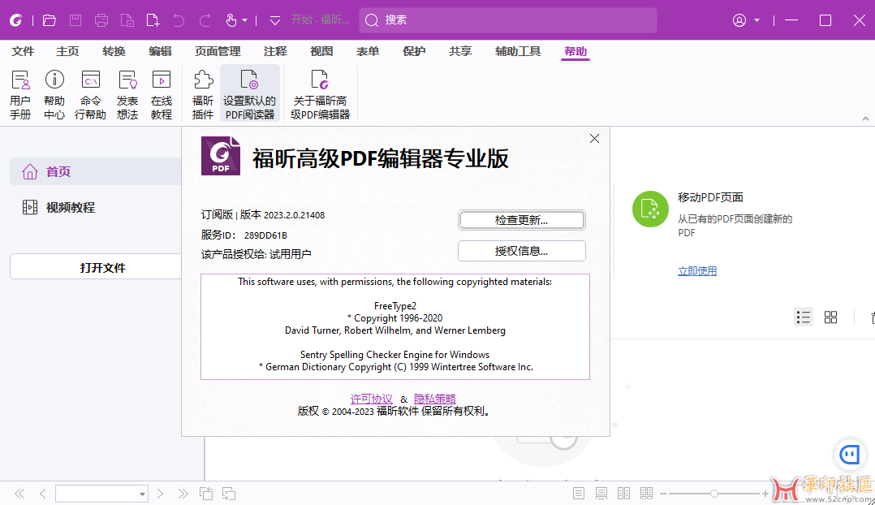This screenshot has width=875, height=505.
Task: Go to first page arrow
Action: (19, 494)
